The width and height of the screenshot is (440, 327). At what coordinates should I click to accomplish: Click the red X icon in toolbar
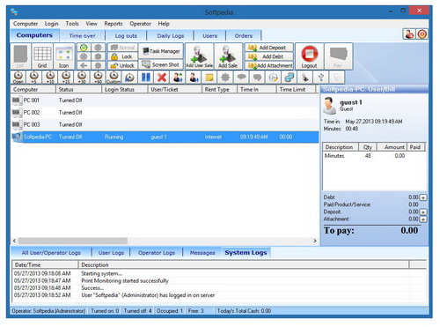pyautogui.click(x=162, y=78)
